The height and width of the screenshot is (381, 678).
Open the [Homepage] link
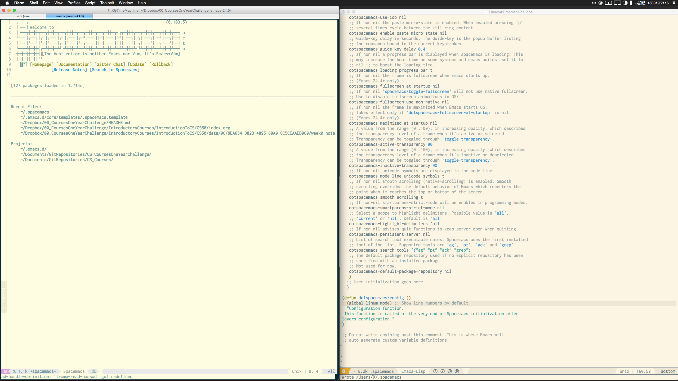pos(42,64)
